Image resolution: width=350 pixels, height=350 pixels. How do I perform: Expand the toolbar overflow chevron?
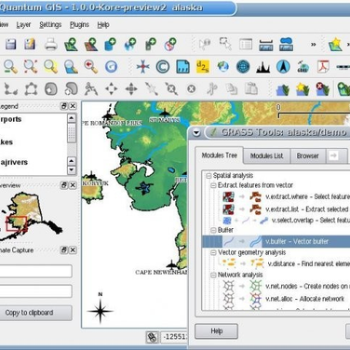(x=314, y=45)
